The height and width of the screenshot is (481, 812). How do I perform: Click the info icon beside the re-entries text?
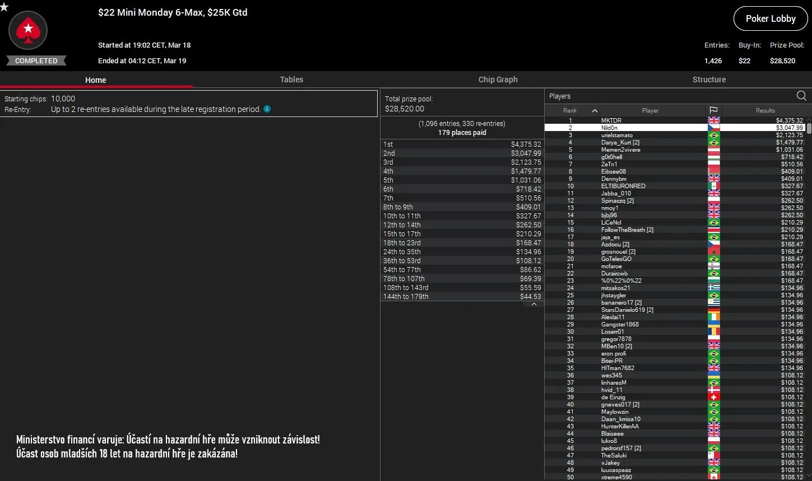(267, 109)
